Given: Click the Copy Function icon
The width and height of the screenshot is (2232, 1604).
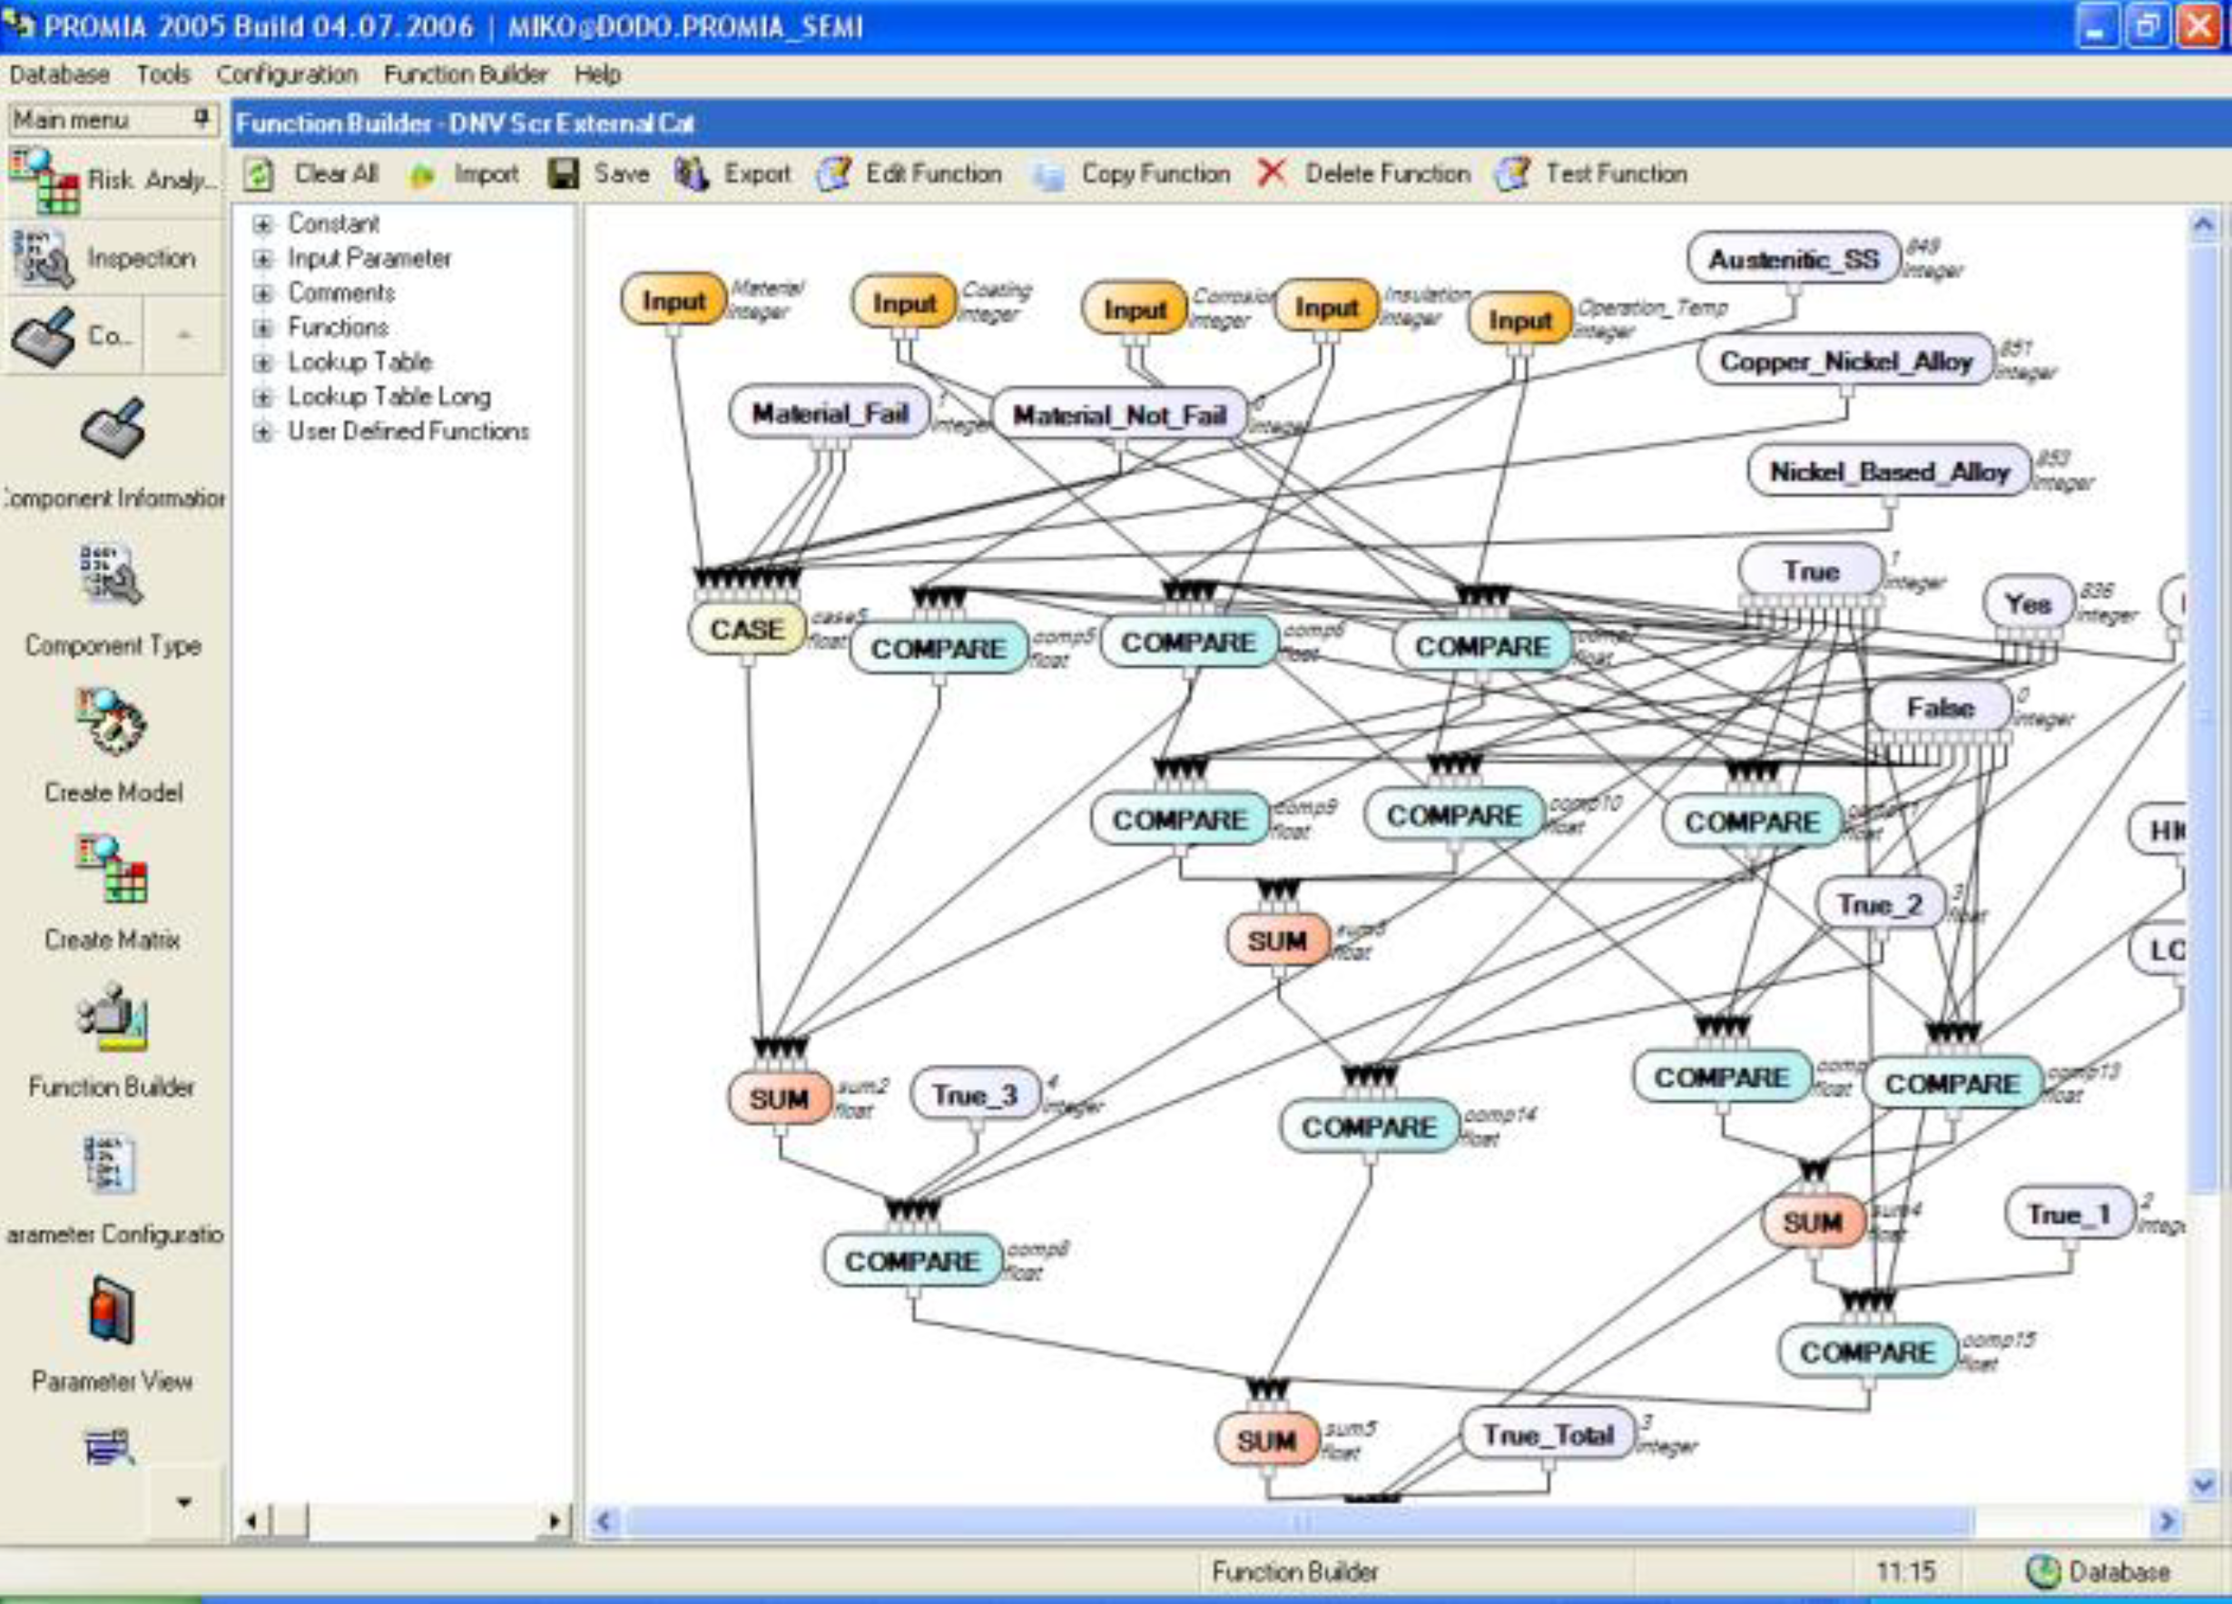Looking at the screenshot, I should [x=1049, y=175].
